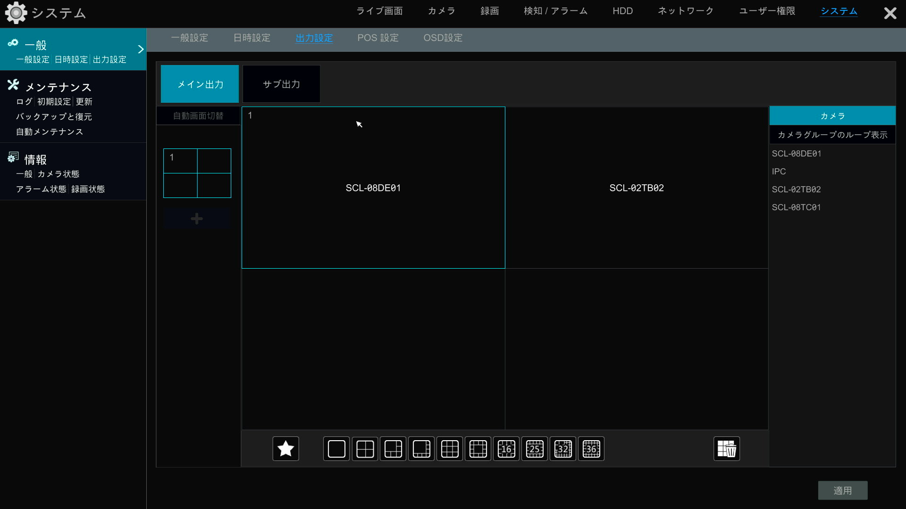Viewport: 906px width, 509px height.
Task: Select camera pane 1 showing SCL-08DE01
Action: pyautogui.click(x=373, y=187)
